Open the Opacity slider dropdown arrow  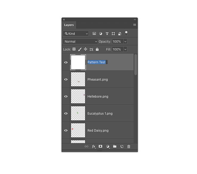[x=125, y=41]
